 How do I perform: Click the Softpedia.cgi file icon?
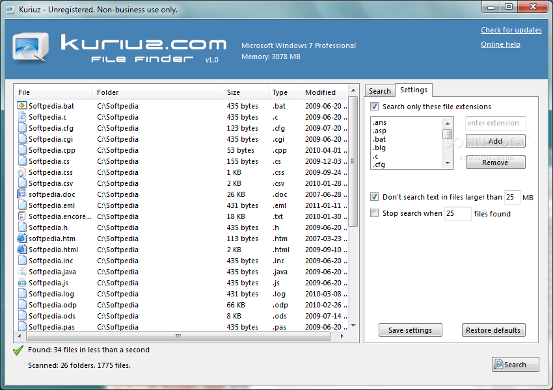click(22, 138)
